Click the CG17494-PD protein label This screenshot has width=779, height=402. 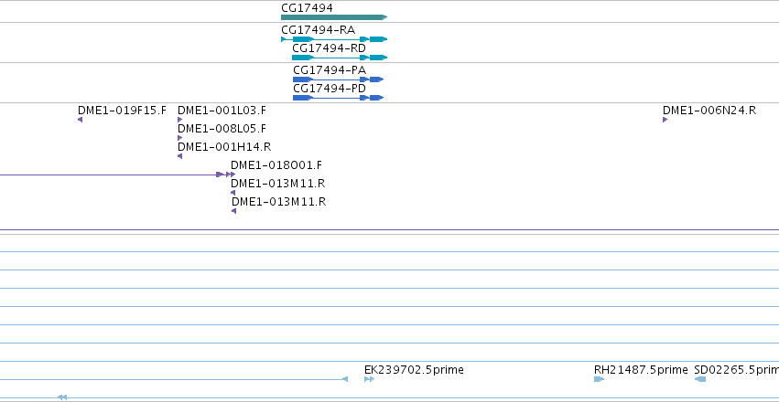330,89
